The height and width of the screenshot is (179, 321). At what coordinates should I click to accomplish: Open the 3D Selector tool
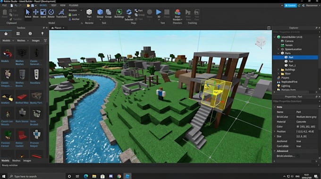point(129,15)
